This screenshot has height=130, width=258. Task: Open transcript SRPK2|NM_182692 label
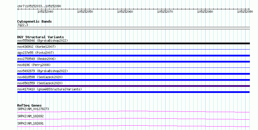30,116
